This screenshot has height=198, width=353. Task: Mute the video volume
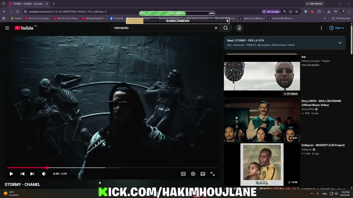coord(44,174)
